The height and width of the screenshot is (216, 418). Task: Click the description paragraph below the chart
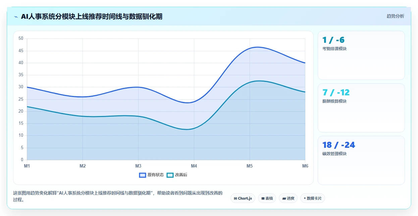click(118, 196)
